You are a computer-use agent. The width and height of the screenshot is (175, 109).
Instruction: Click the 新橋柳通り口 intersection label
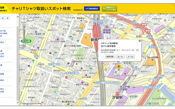[73, 73]
